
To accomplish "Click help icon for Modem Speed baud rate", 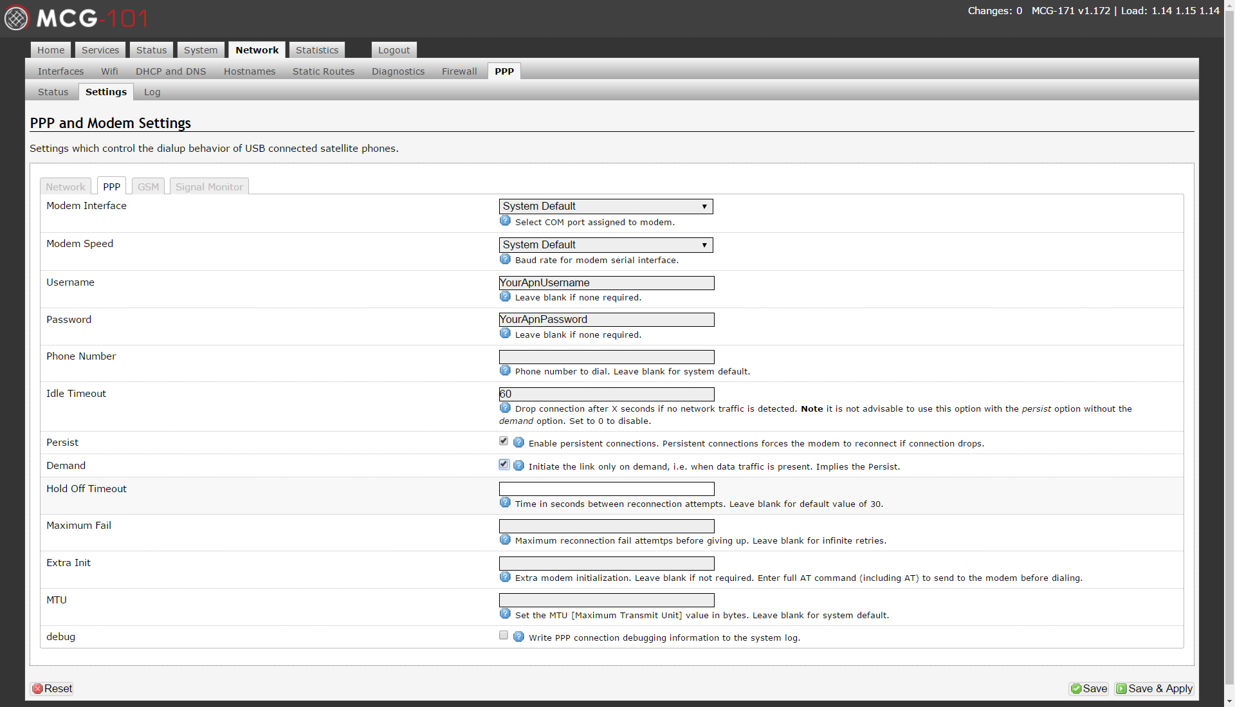I will coord(505,259).
